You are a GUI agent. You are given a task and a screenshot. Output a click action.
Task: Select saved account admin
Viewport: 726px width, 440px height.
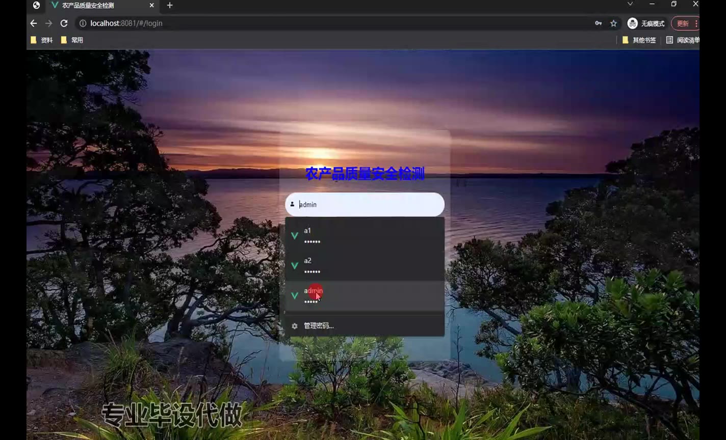[x=365, y=296]
